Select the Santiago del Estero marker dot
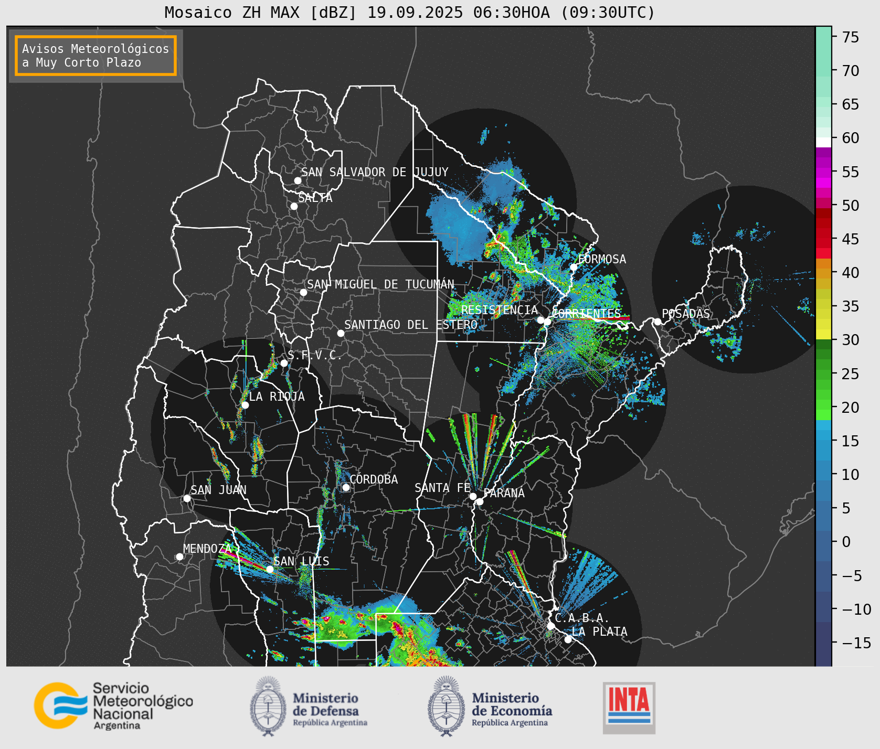The image size is (880, 749). [x=341, y=333]
